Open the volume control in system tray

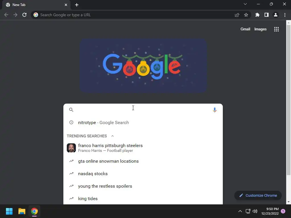click(x=255, y=211)
